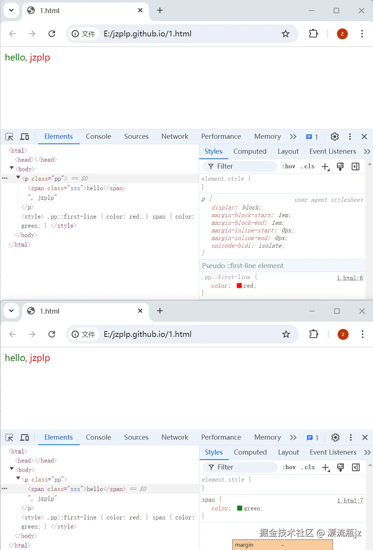The width and height of the screenshot is (373, 550).
Task: Open profile avatar in top browser window
Action: point(342,34)
